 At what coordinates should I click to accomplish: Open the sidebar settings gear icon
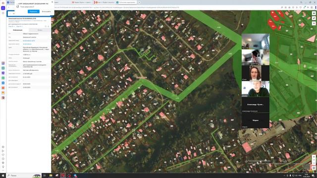click(3, 163)
